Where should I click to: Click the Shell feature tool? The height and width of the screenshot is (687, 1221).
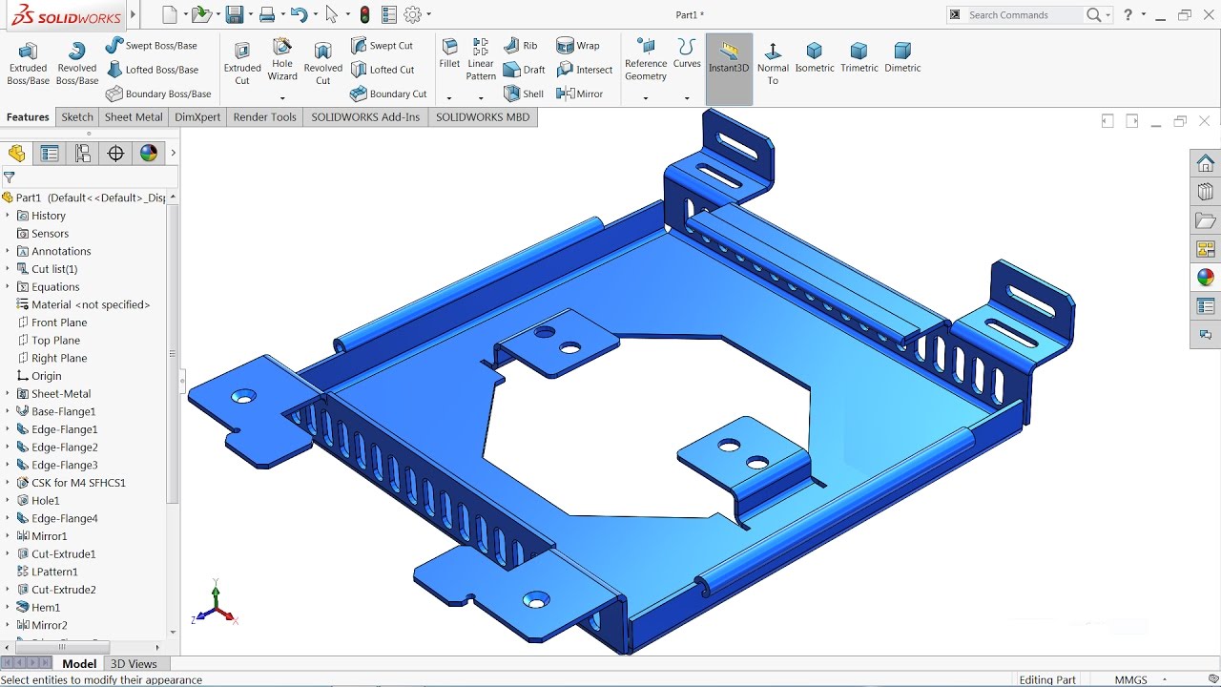524,93
